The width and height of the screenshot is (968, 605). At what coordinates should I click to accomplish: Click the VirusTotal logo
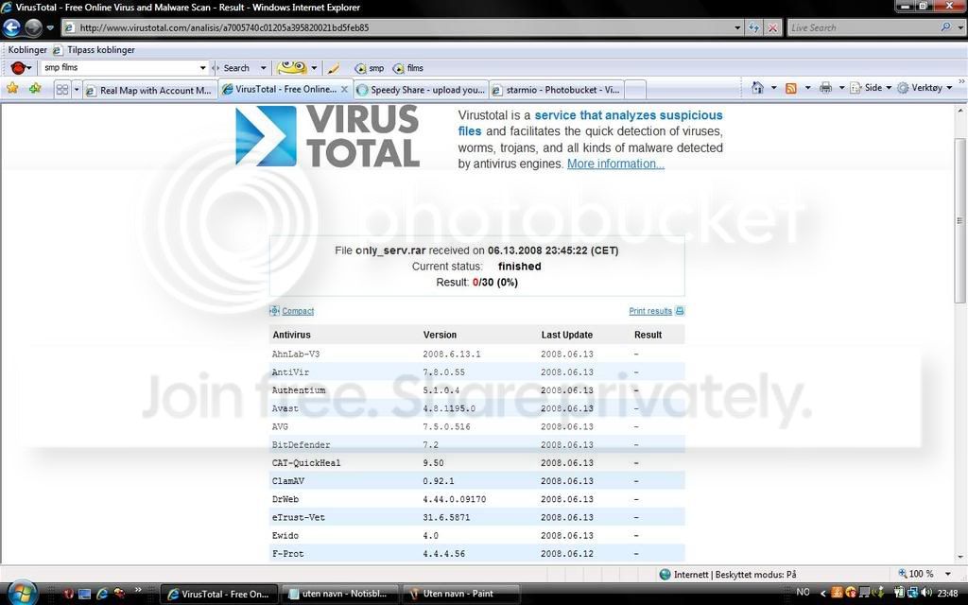pos(328,136)
